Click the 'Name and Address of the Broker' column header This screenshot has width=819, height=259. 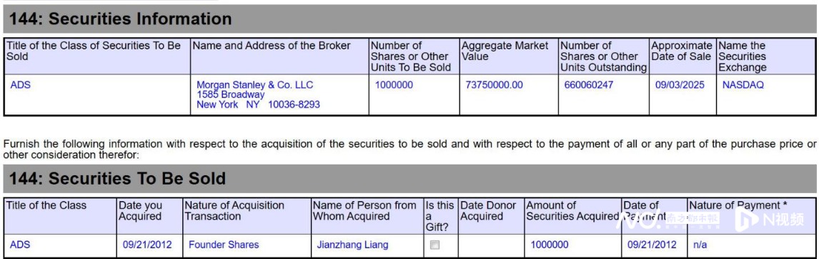click(272, 46)
